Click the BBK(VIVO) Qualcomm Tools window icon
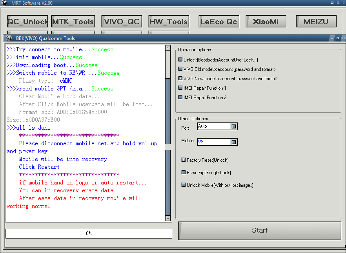This screenshot has width=346, height=253. (x=9, y=38)
